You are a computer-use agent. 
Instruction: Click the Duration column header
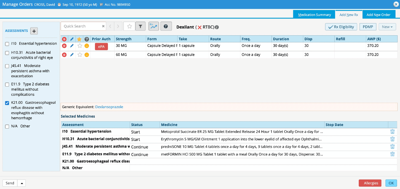point(287,39)
